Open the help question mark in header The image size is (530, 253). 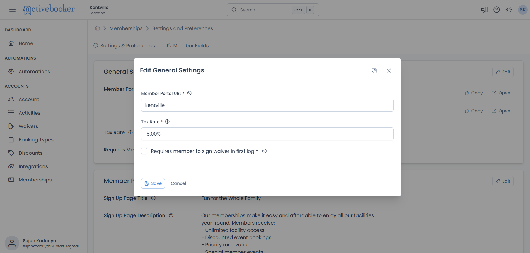click(497, 10)
